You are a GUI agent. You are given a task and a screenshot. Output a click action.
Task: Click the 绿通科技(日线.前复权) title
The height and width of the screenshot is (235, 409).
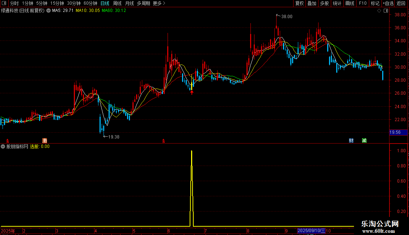[x=23, y=11]
